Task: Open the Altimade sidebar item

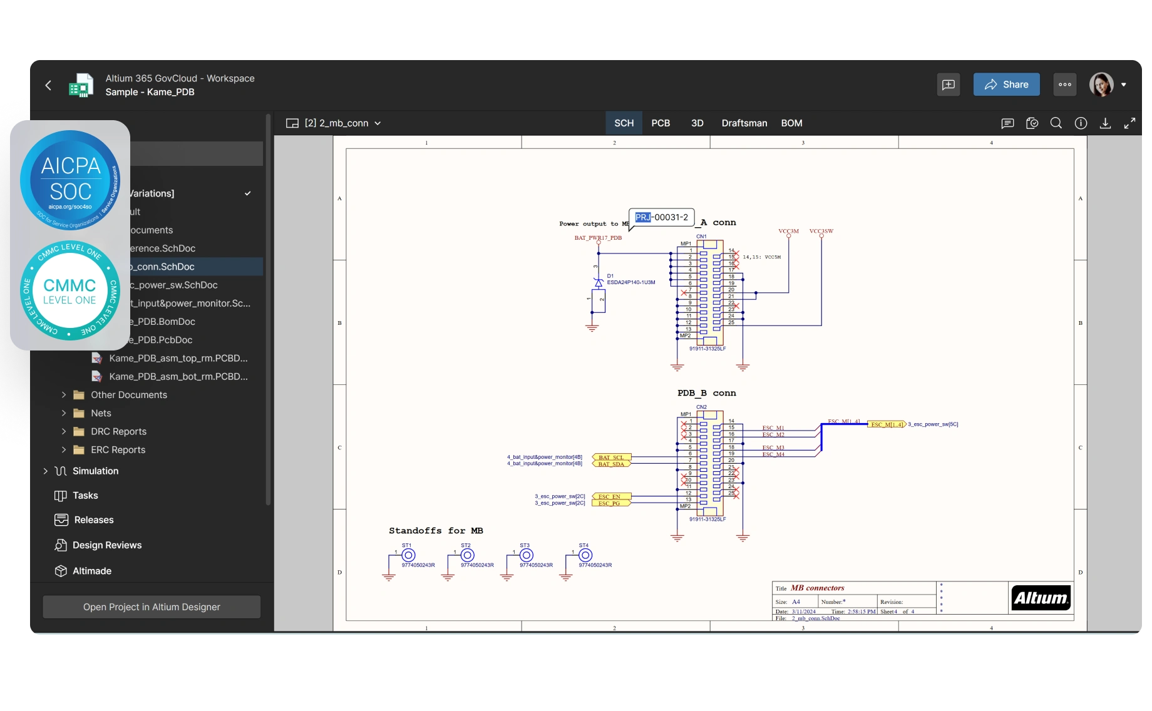Action: coord(91,571)
